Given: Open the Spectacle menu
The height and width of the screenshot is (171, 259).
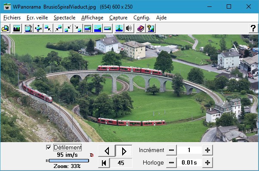Looking at the screenshot, I should click(65, 18).
